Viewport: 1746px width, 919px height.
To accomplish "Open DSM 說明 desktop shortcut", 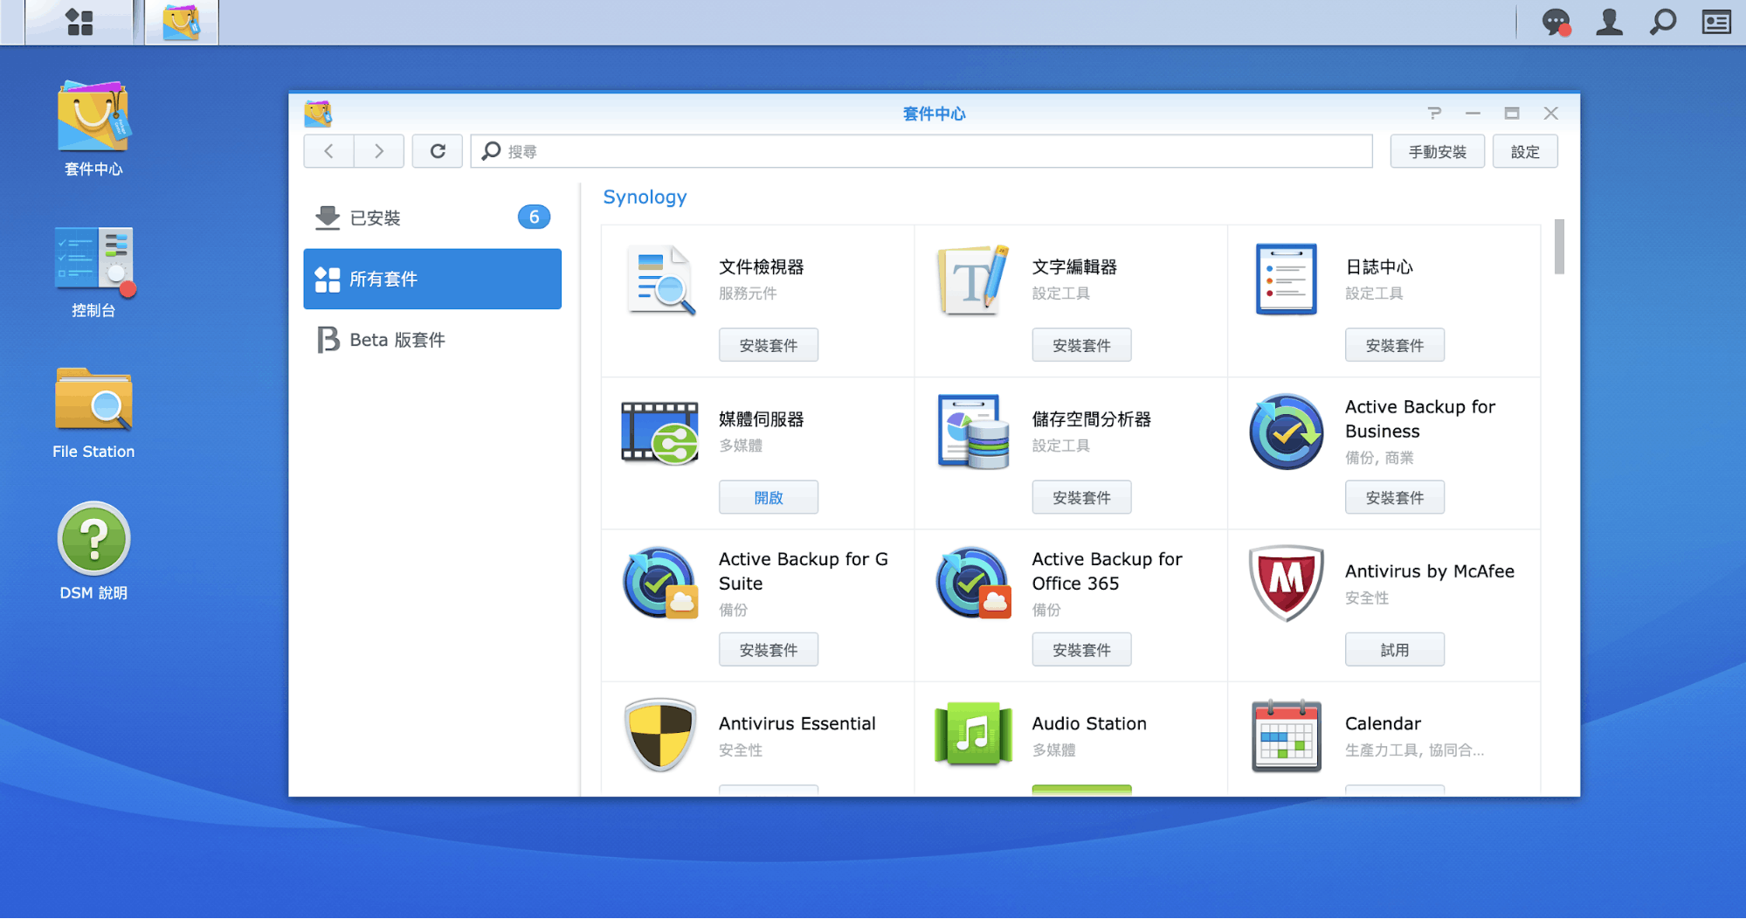I will point(93,551).
